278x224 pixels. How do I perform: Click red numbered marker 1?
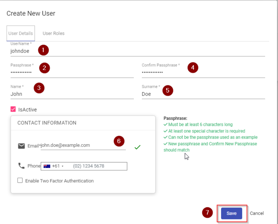point(44,50)
